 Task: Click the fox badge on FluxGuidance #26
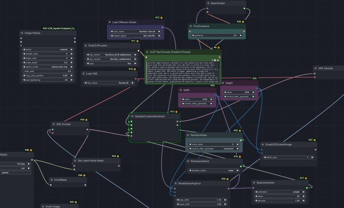click(243, 21)
